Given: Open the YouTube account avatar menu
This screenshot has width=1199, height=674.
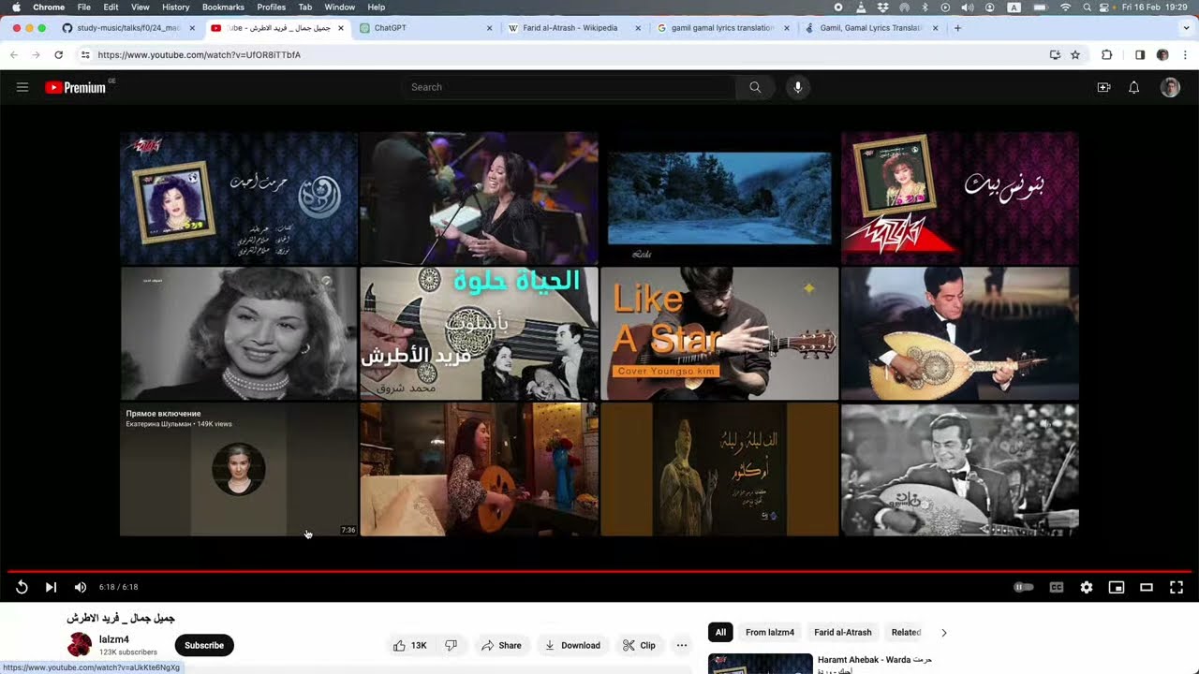Looking at the screenshot, I should click(x=1170, y=87).
